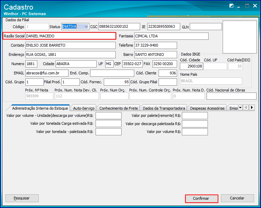Click the Código field

pos(37,27)
